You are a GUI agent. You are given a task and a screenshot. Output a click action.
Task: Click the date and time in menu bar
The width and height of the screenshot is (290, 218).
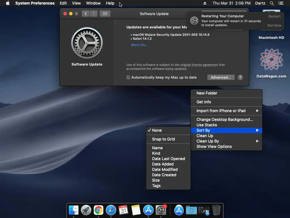click(x=232, y=3)
